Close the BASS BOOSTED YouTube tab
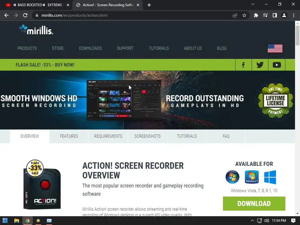The height and width of the screenshot is (225, 300). [x=68, y=5]
